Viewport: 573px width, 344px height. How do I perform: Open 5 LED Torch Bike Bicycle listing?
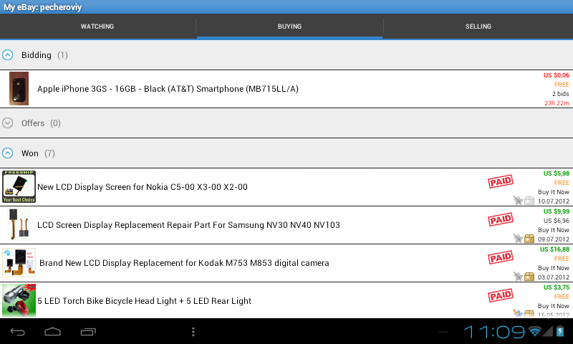click(x=145, y=301)
